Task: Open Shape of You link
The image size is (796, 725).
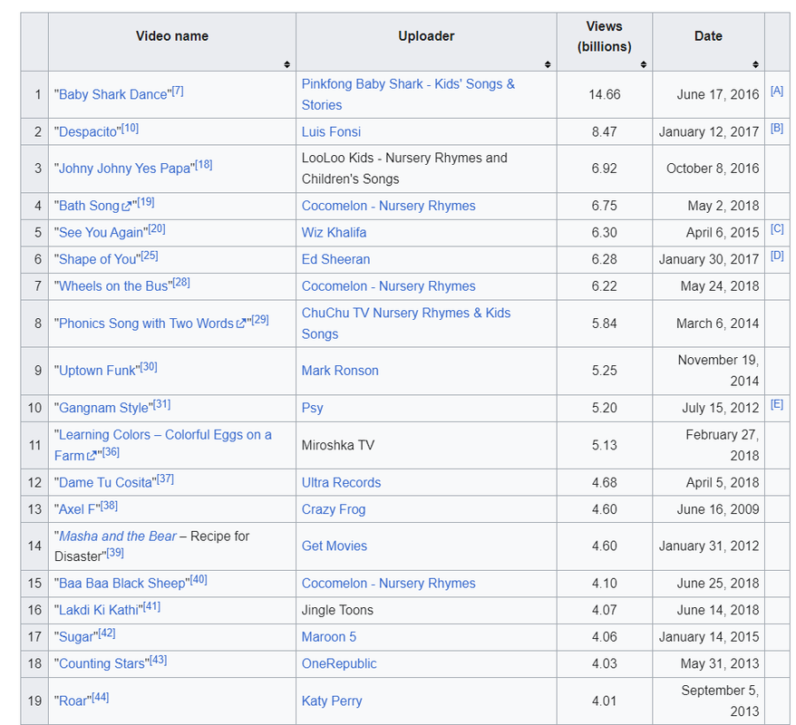Action: click(x=98, y=260)
